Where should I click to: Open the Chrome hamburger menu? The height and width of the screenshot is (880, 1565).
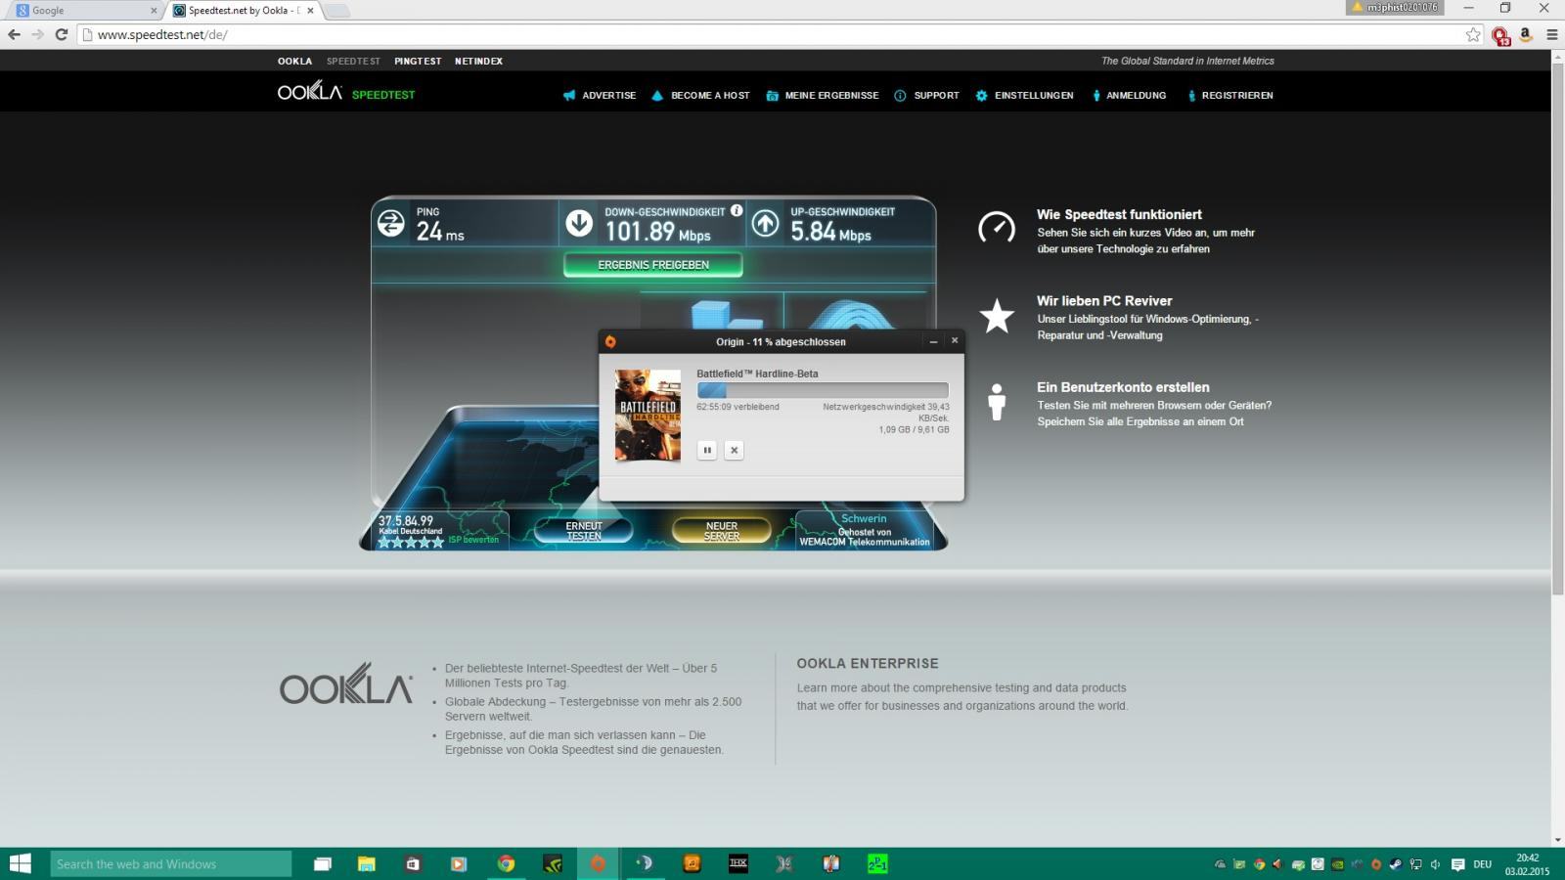(x=1551, y=34)
